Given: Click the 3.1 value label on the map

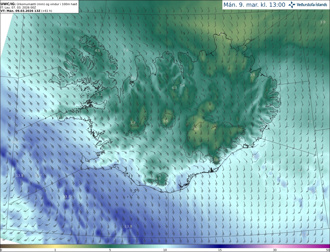Looking at the screenshot, I should (x=221, y=34).
